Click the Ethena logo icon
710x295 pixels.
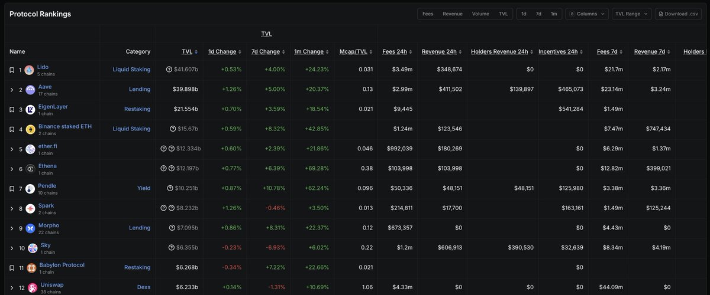click(30, 169)
